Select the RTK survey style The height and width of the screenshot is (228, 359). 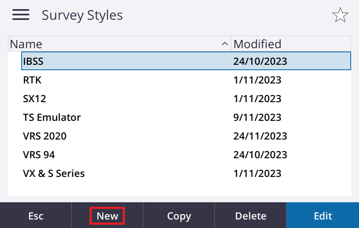186,80
